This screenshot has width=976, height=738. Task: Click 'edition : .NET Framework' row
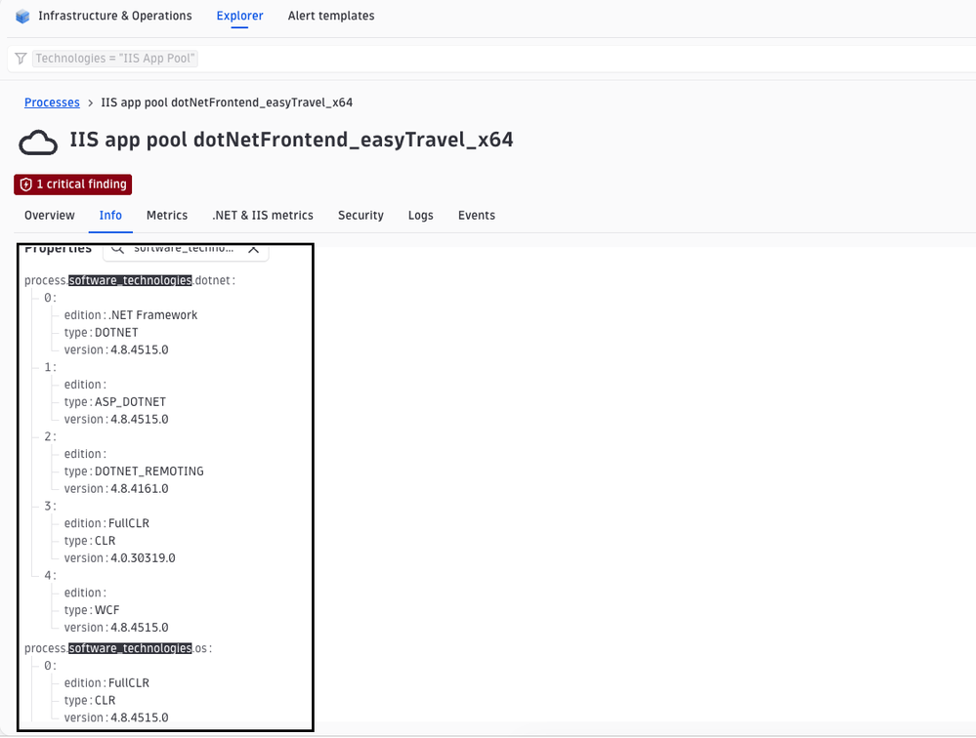coord(131,315)
